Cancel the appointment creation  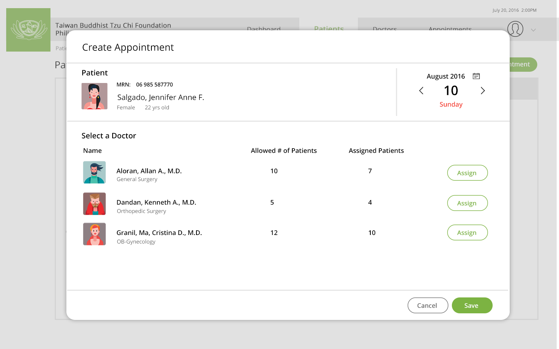click(x=427, y=306)
